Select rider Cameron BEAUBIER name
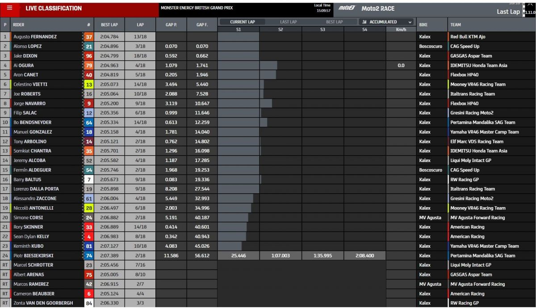 coord(33,294)
